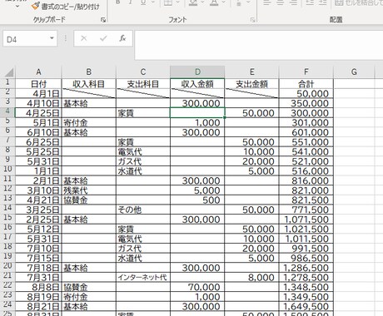The width and height of the screenshot is (383, 316).
Task: Open the クリップボード dialog launcher
Action: (x=103, y=20)
